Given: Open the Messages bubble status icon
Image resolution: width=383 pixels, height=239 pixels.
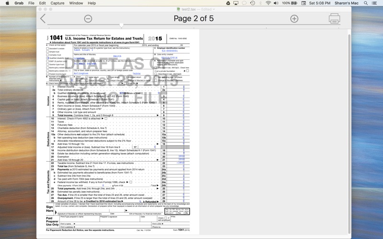Looking at the screenshot, I should (244, 3).
